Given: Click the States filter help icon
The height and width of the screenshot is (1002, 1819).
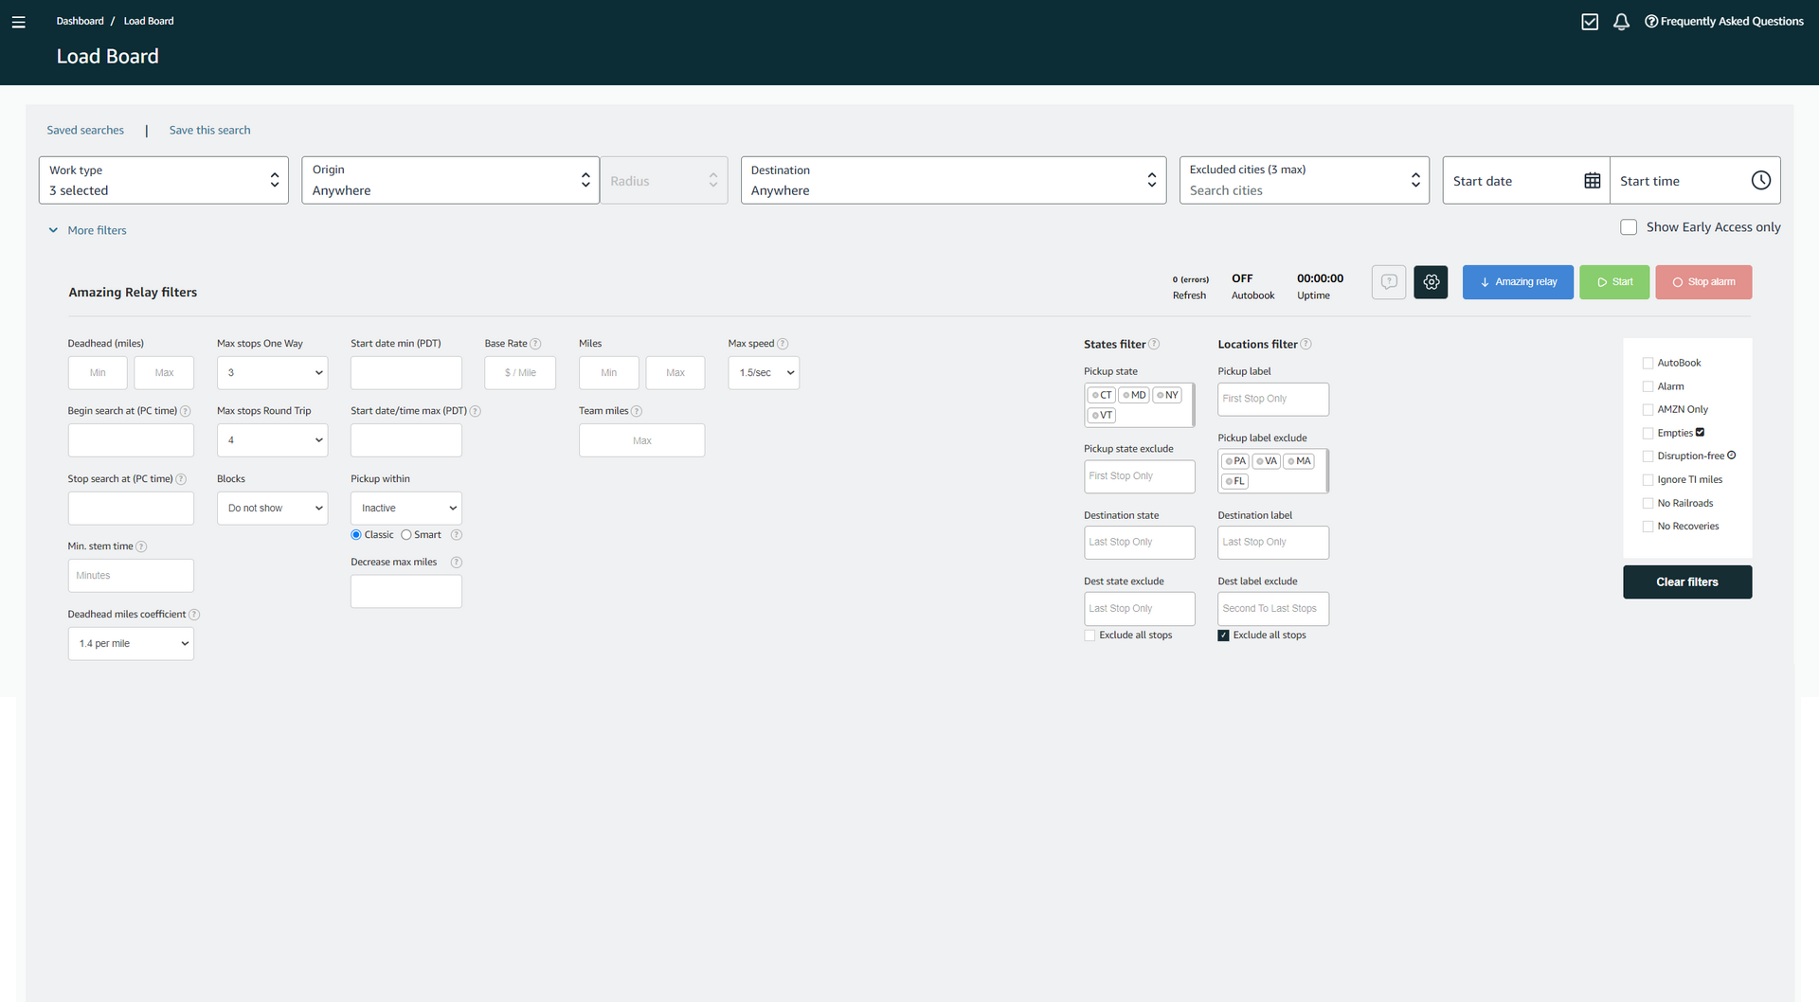Looking at the screenshot, I should pos(1154,345).
